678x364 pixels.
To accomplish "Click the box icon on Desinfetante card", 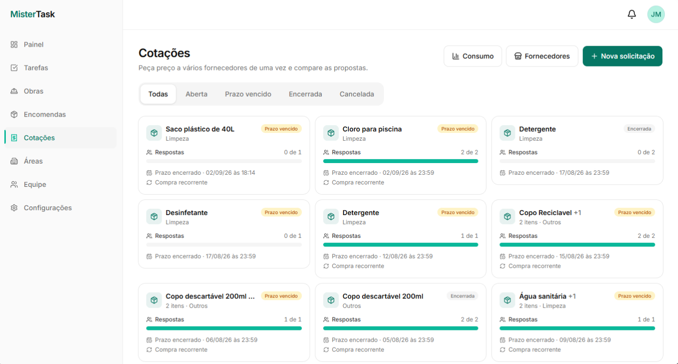I will pyautogui.click(x=154, y=216).
